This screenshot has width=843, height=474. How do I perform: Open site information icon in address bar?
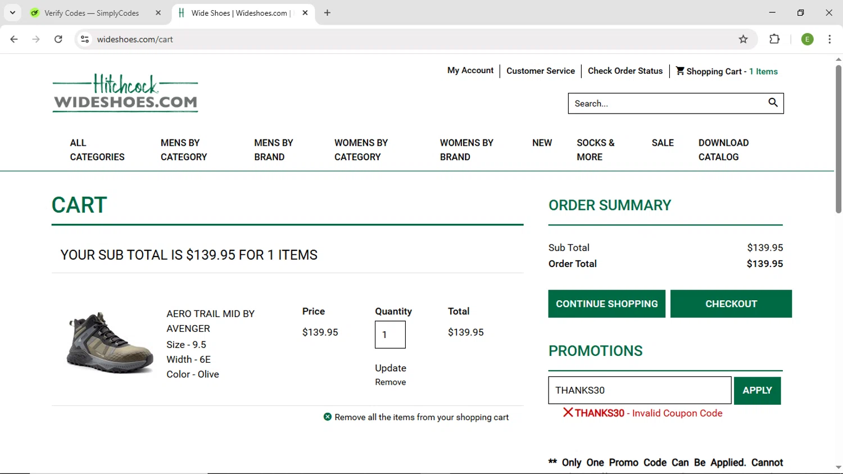[x=85, y=39]
